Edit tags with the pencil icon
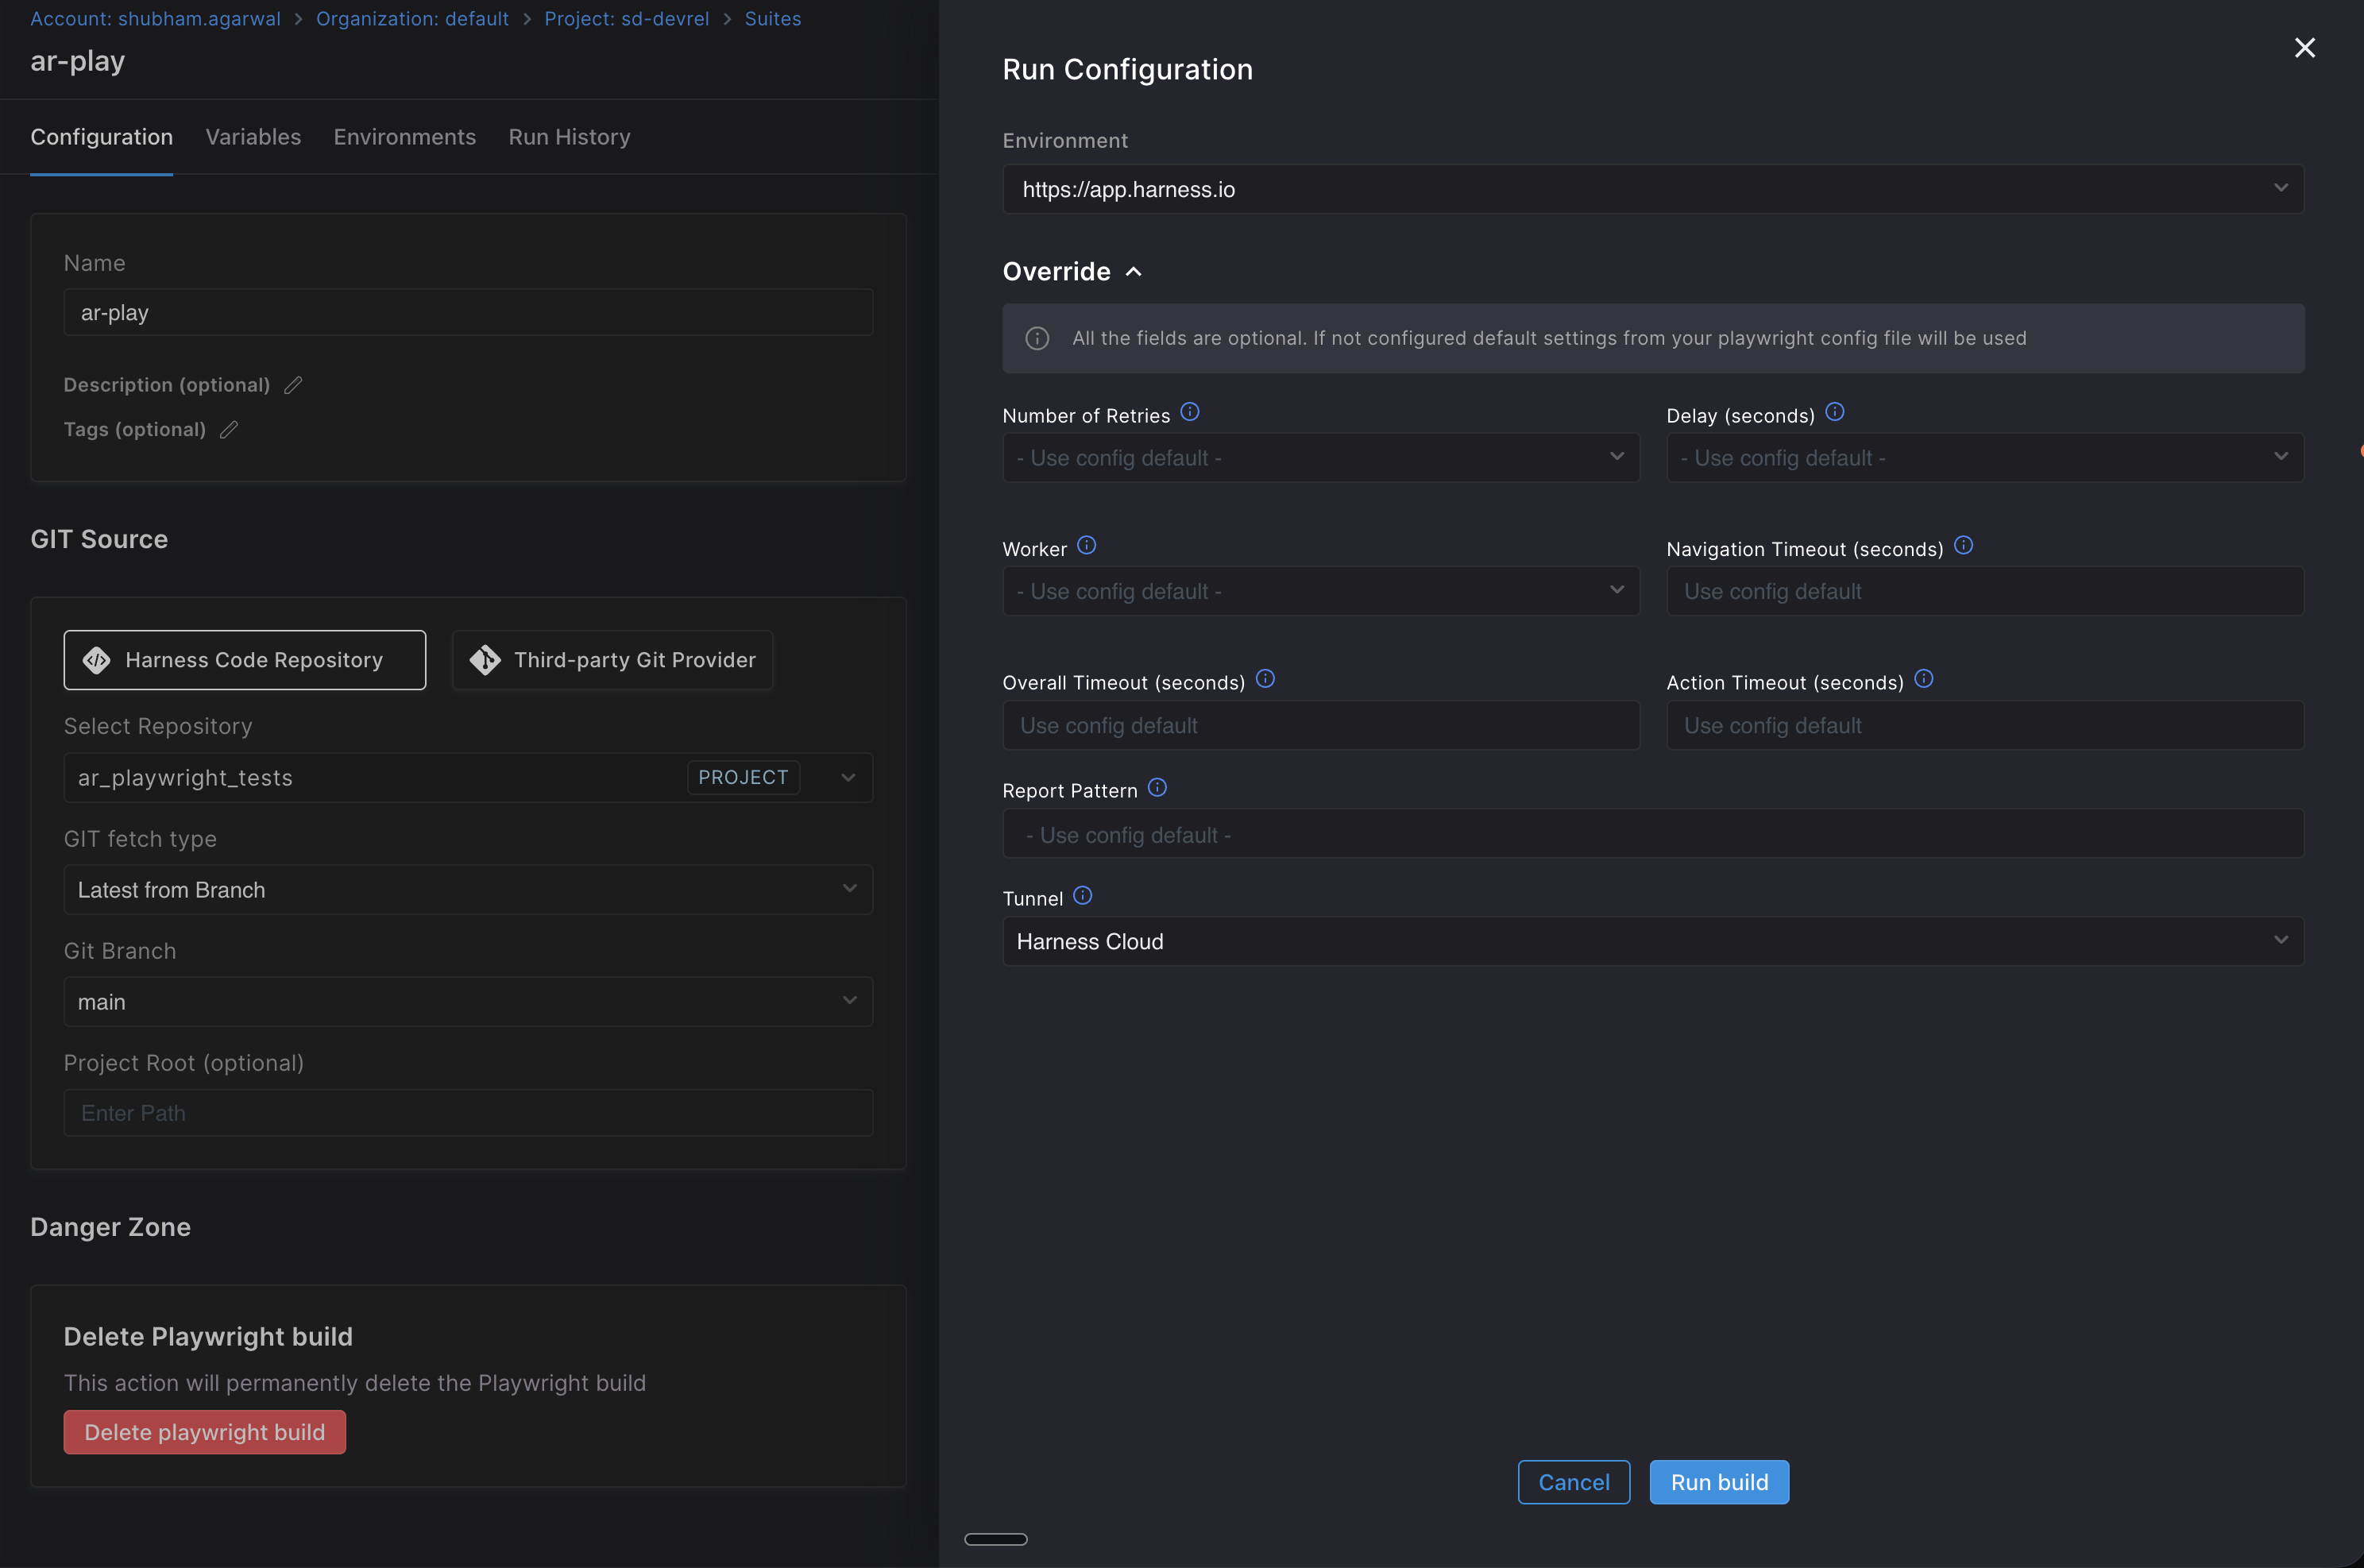Viewport: 2364px width, 1568px height. (x=229, y=429)
